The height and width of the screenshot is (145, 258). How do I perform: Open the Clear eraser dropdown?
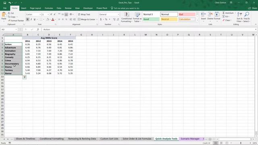click(227, 20)
